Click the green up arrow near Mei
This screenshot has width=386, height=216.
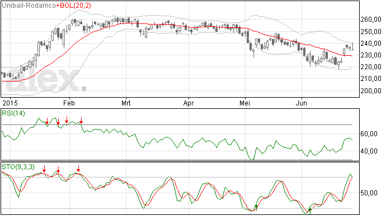click(256, 207)
